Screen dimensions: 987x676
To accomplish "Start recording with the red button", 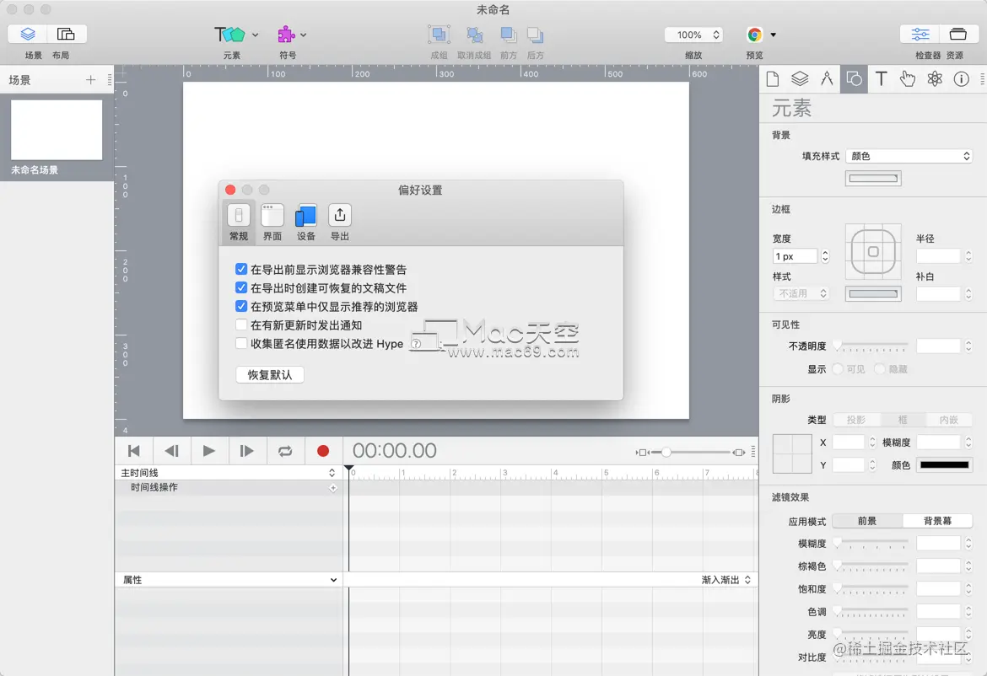I will coord(323,451).
